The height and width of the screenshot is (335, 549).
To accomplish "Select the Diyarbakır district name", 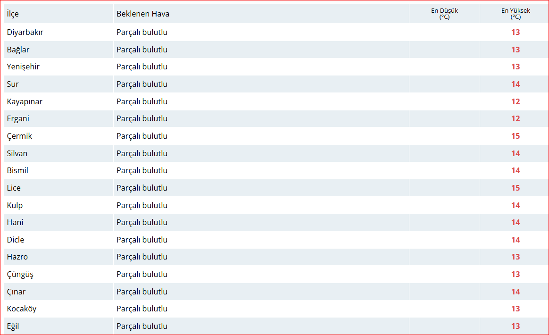I will [25, 33].
